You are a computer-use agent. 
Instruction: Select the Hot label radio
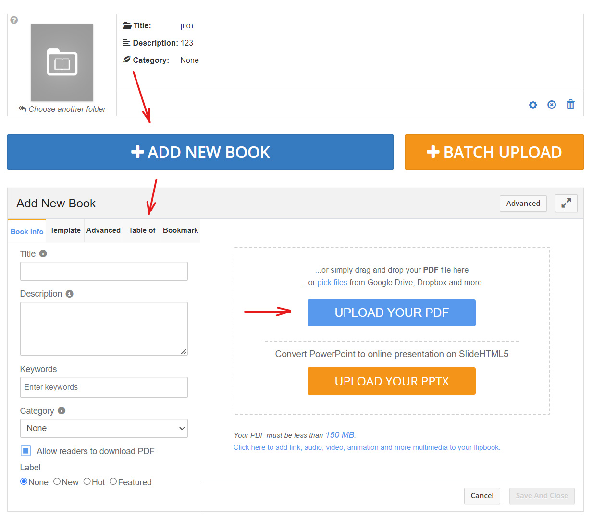click(87, 481)
